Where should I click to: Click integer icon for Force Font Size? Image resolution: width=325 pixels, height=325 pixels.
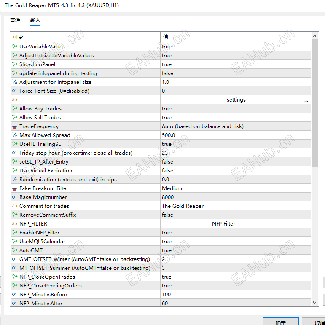pos(14,91)
